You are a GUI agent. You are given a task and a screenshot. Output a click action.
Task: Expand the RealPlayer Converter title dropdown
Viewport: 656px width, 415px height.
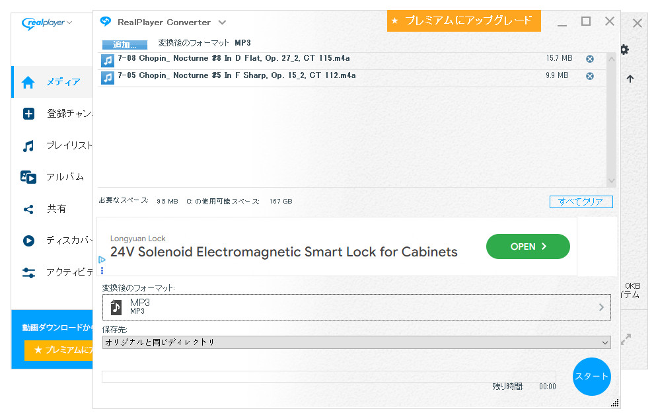click(222, 22)
